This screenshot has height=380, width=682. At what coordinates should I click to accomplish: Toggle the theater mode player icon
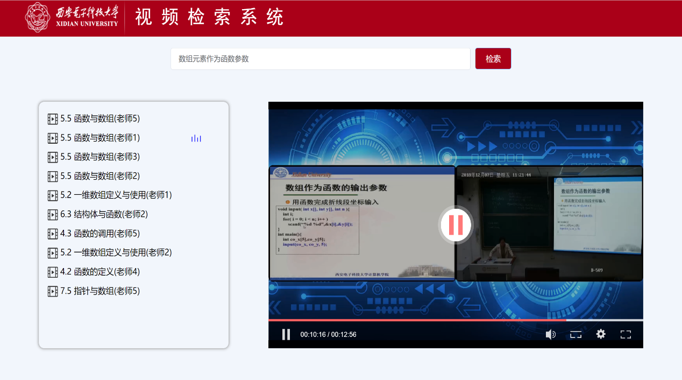576,334
